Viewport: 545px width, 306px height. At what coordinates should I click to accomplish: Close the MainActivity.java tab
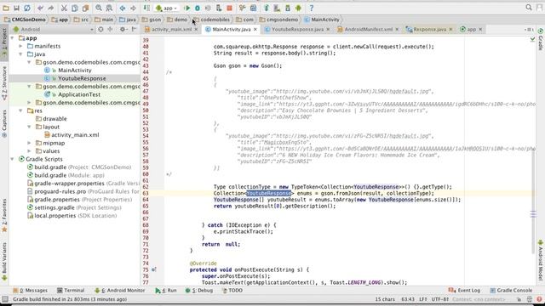(x=255, y=30)
